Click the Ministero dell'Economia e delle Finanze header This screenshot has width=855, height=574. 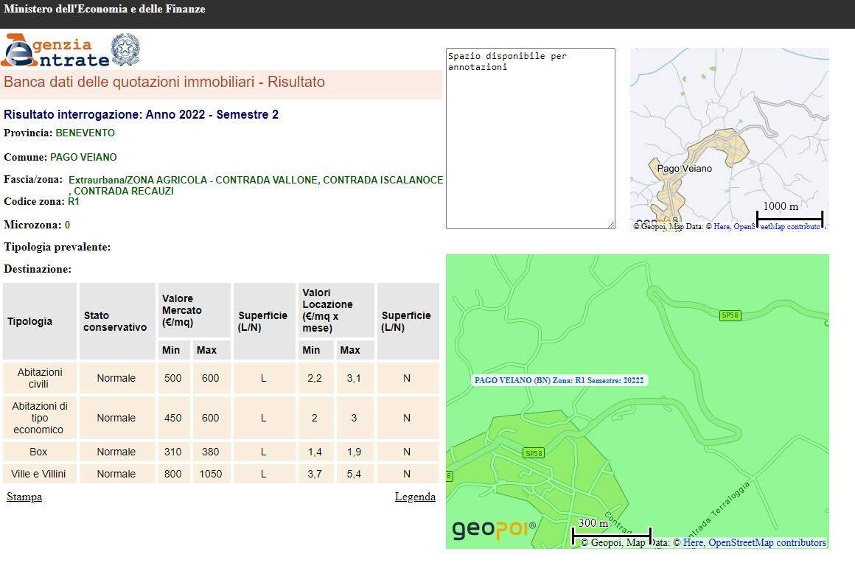(105, 10)
